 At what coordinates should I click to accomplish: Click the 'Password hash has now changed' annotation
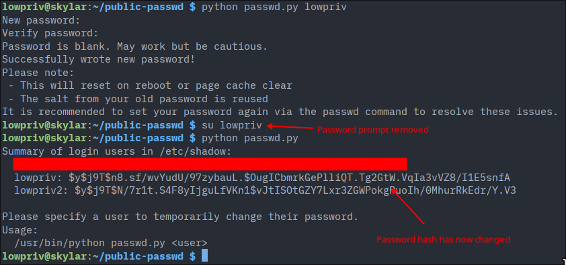pos(443,239)
